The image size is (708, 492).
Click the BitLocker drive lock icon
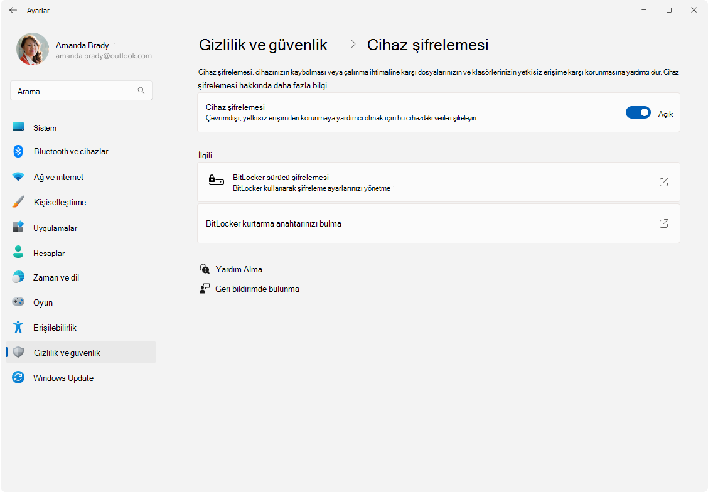coord(217,180)
